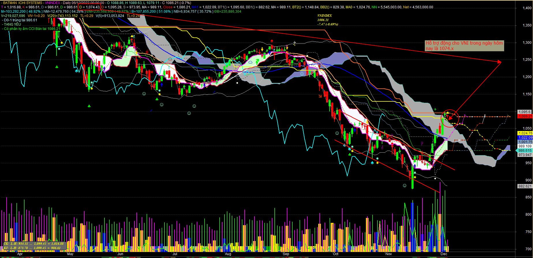533x258 pixels.
Task: Click the white 989.109 price axis label
Action: click(525, 146)
